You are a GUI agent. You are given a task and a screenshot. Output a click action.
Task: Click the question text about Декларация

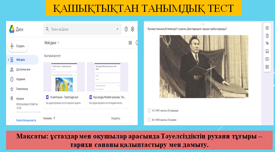187,29
